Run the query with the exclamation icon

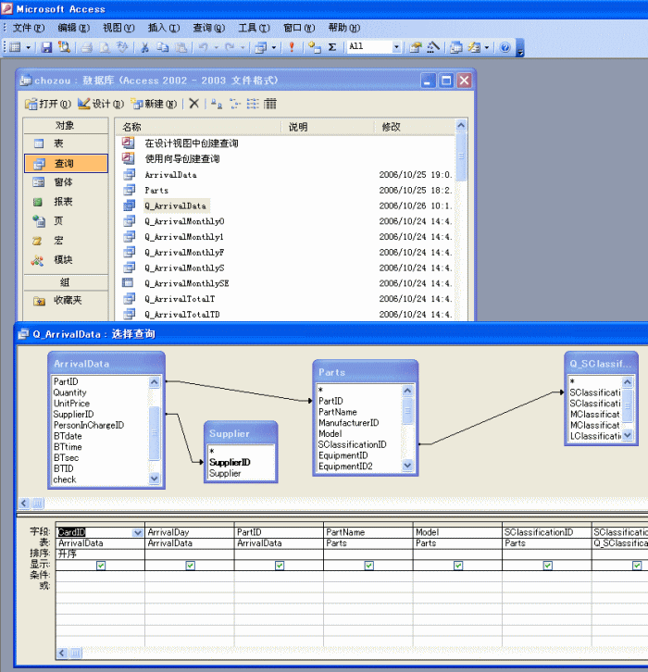[292, 47]
